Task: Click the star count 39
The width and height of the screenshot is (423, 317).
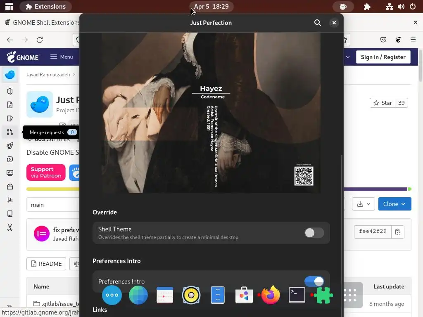Action: click(x=402, y=103)
